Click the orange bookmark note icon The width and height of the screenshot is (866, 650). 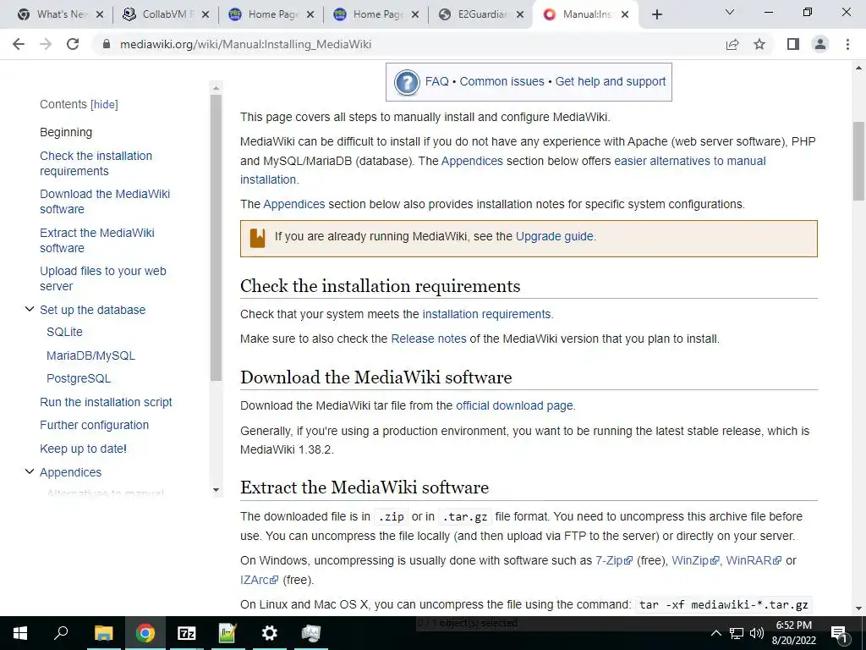257,238
